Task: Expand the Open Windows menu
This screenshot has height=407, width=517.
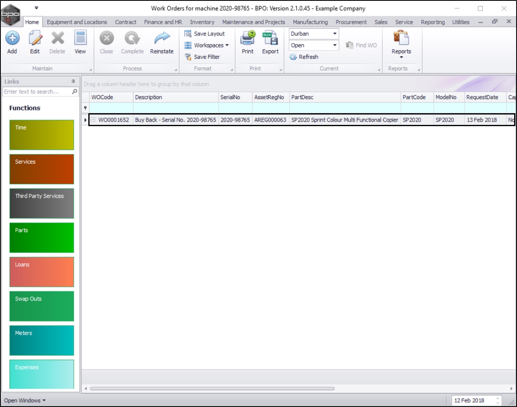Action: pos(25,401)
